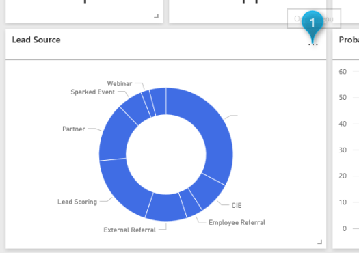The width and height of the screenshot is (359, 253).
Task: Click the CIE chart label
Action: pyautogui.click(x=237, y=206)
